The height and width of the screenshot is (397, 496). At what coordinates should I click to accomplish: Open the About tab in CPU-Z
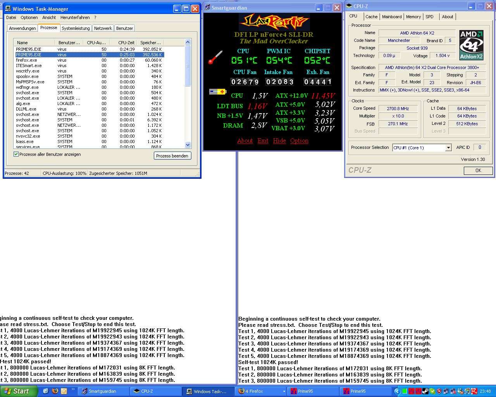pos(448,17)
